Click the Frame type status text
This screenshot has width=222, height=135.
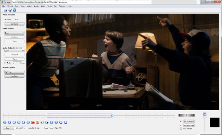point(53,128)
